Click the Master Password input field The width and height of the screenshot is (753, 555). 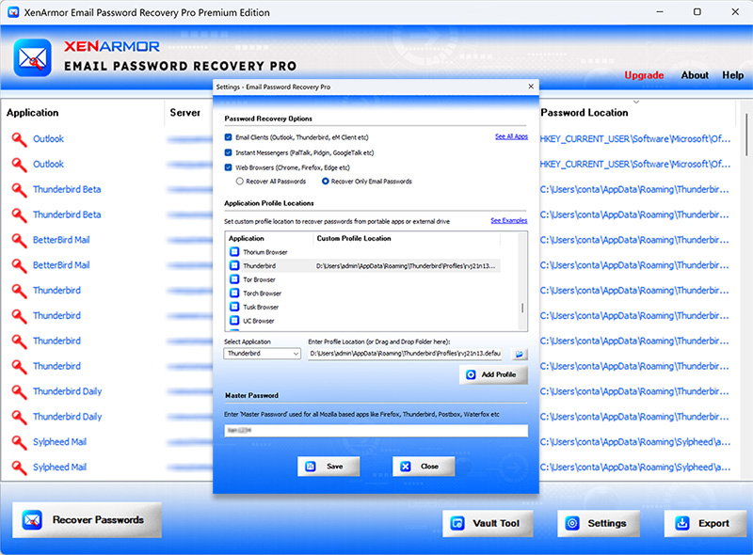coord(376,431)
